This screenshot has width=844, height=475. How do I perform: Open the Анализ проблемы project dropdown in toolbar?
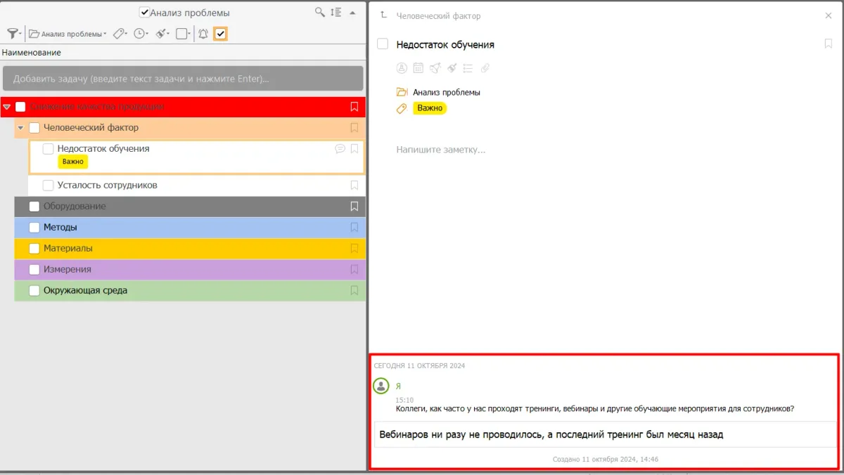click(x=68, y=34)
